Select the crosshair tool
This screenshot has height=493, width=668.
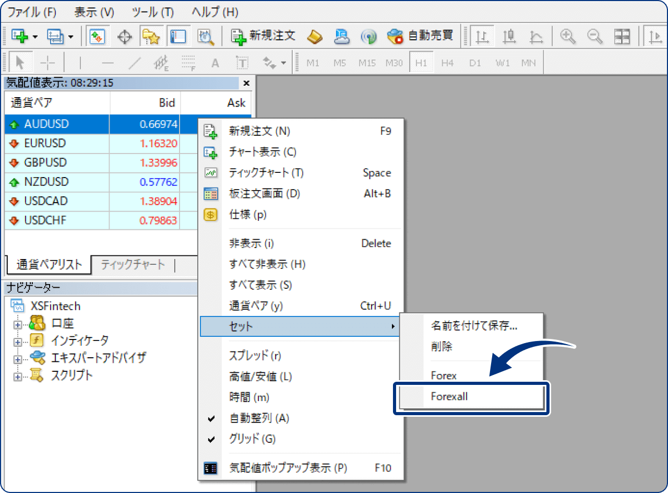click(48, 62)
